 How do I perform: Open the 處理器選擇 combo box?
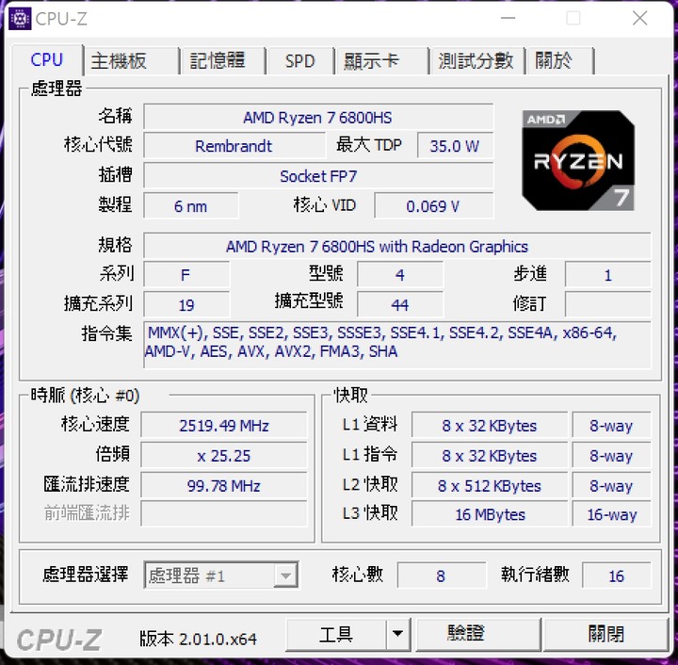click(x=221, y=576)
